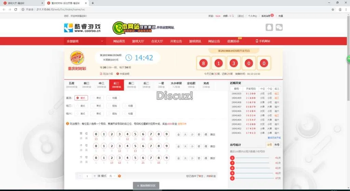Viewport: 350px width, 191px height.
Task: Open the 模式 元 dropdown
Action: (112, 176)
